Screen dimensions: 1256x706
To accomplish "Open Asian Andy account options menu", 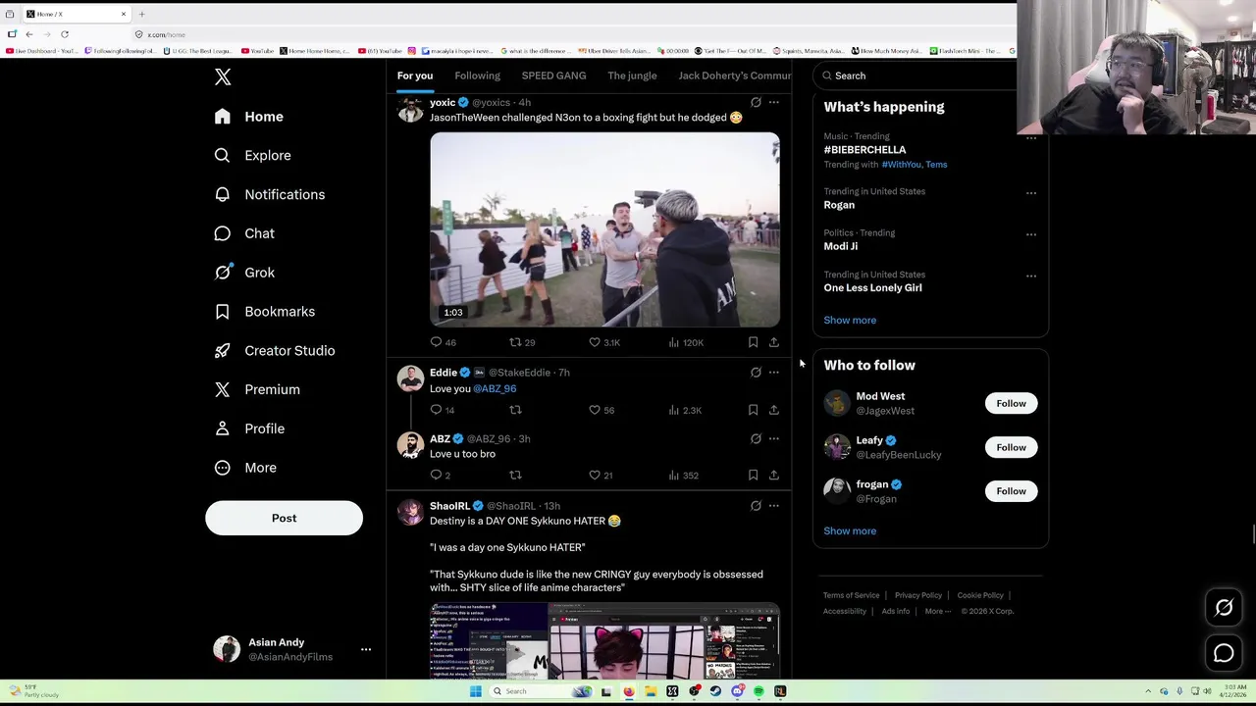I will (366, 649).
